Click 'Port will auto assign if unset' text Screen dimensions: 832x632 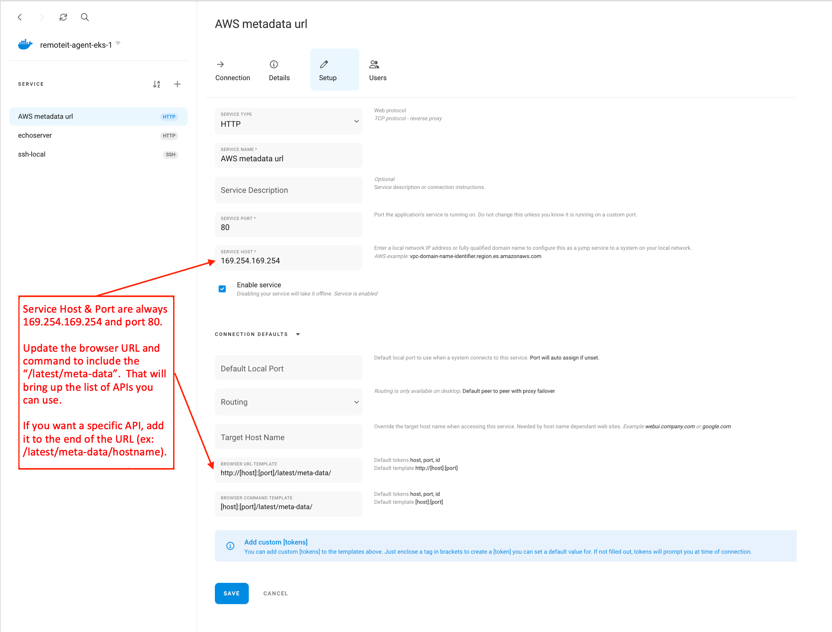(564, 358)
